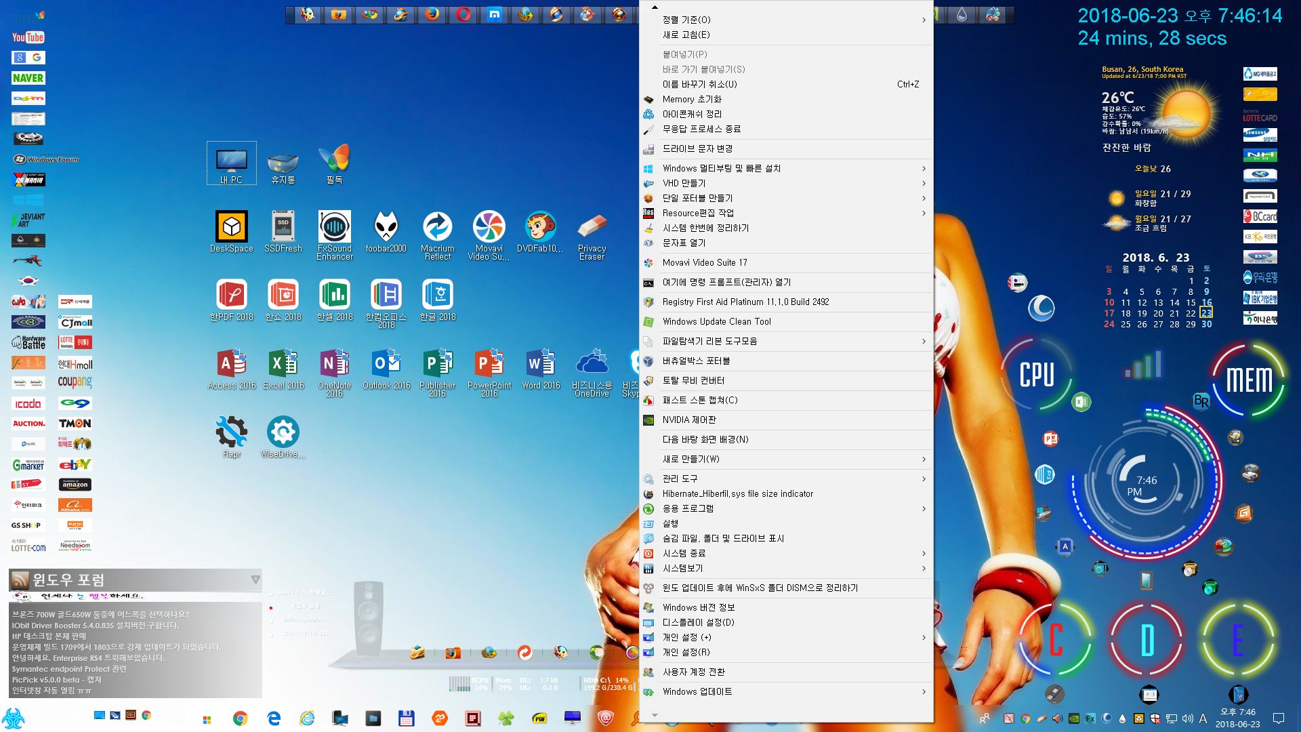Choose 무응답 프로세스 종료 menu entry
Image resolution: width=1301 pixels, height=732 pixels.
787,129
